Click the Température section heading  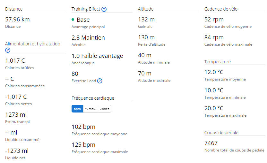coord(218,62)
